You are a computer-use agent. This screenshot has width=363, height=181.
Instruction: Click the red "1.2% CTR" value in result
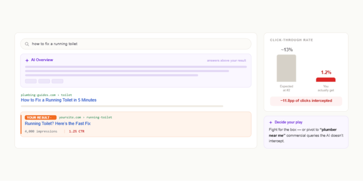[77, 132]
